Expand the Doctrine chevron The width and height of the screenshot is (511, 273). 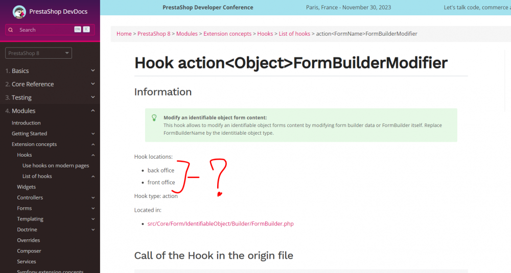[x=93, y=230]
